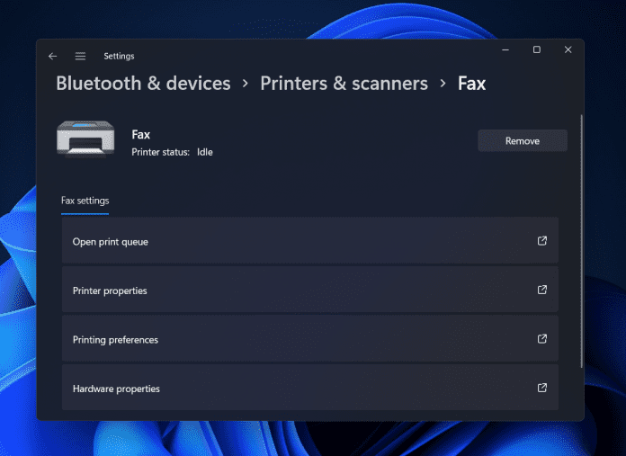Click external-link icon on Printing preferences
The image size is (626, 456).
coord(541,339)
